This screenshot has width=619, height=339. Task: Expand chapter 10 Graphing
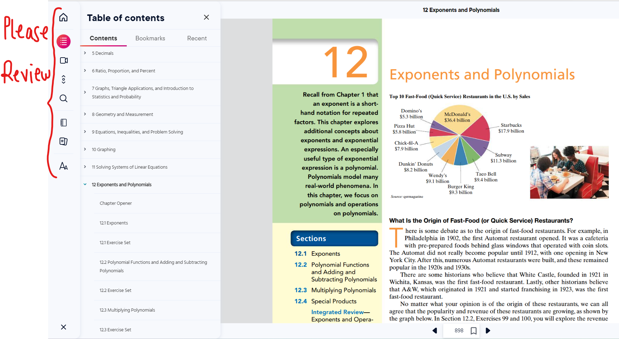point(85,149)
